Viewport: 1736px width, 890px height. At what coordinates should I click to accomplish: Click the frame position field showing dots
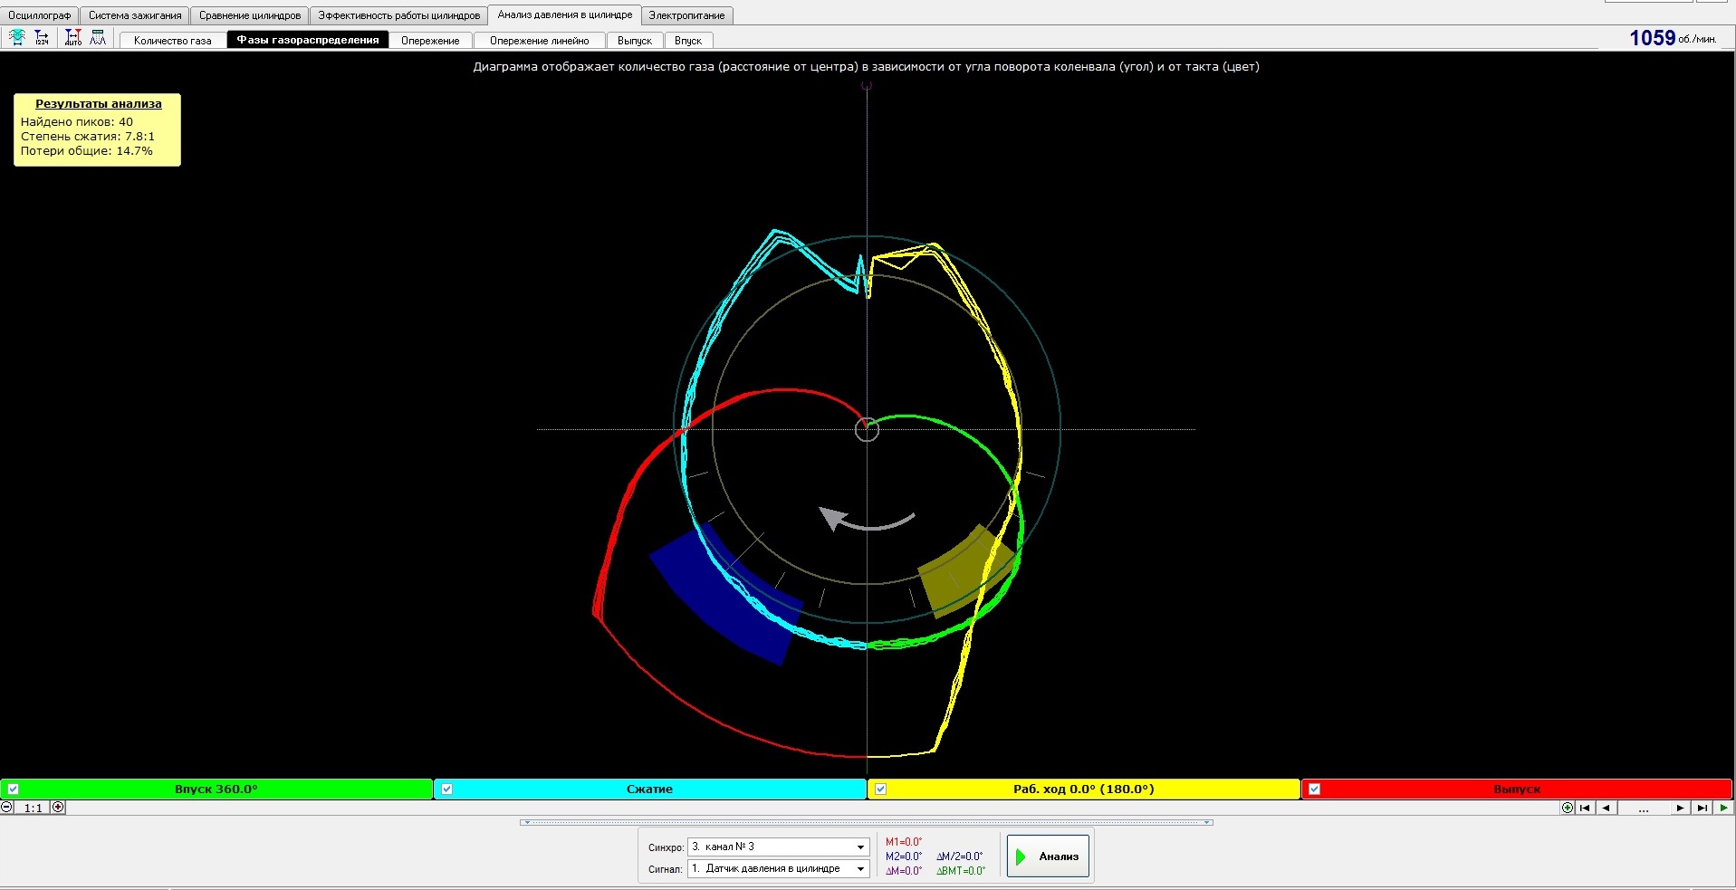(x=1644, y=808)
